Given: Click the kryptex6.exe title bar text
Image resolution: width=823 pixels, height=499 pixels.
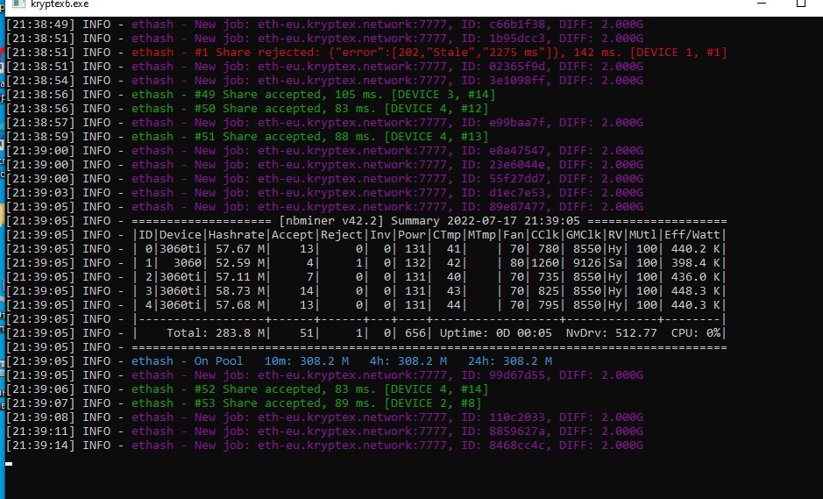Looking at the screenshot, I should pyautogui.click(x=57, y=4).
